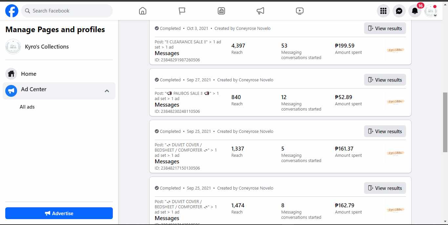Viewport: 448px width, 225px height.
Task: Select Kyro's Collections page
Action: pyautogui.click(x=59, y=47)
